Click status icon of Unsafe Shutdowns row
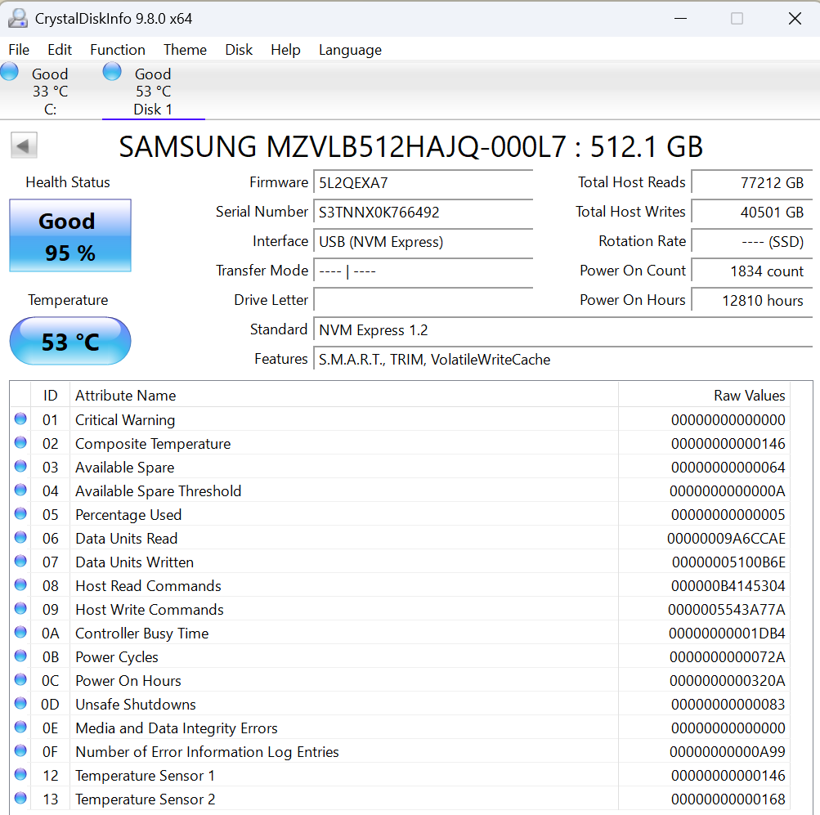Image resolution: width=820 pixels, height=815 pixels. (20, 703)
